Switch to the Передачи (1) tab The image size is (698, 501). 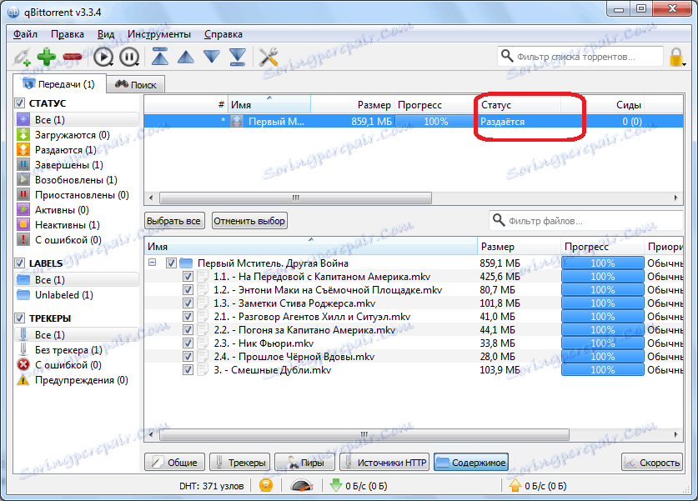(58, 83)
